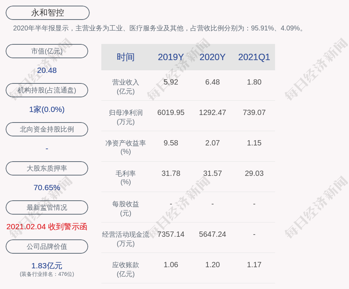Select the 经营活动现金流(万元) row label

(126, 239)
